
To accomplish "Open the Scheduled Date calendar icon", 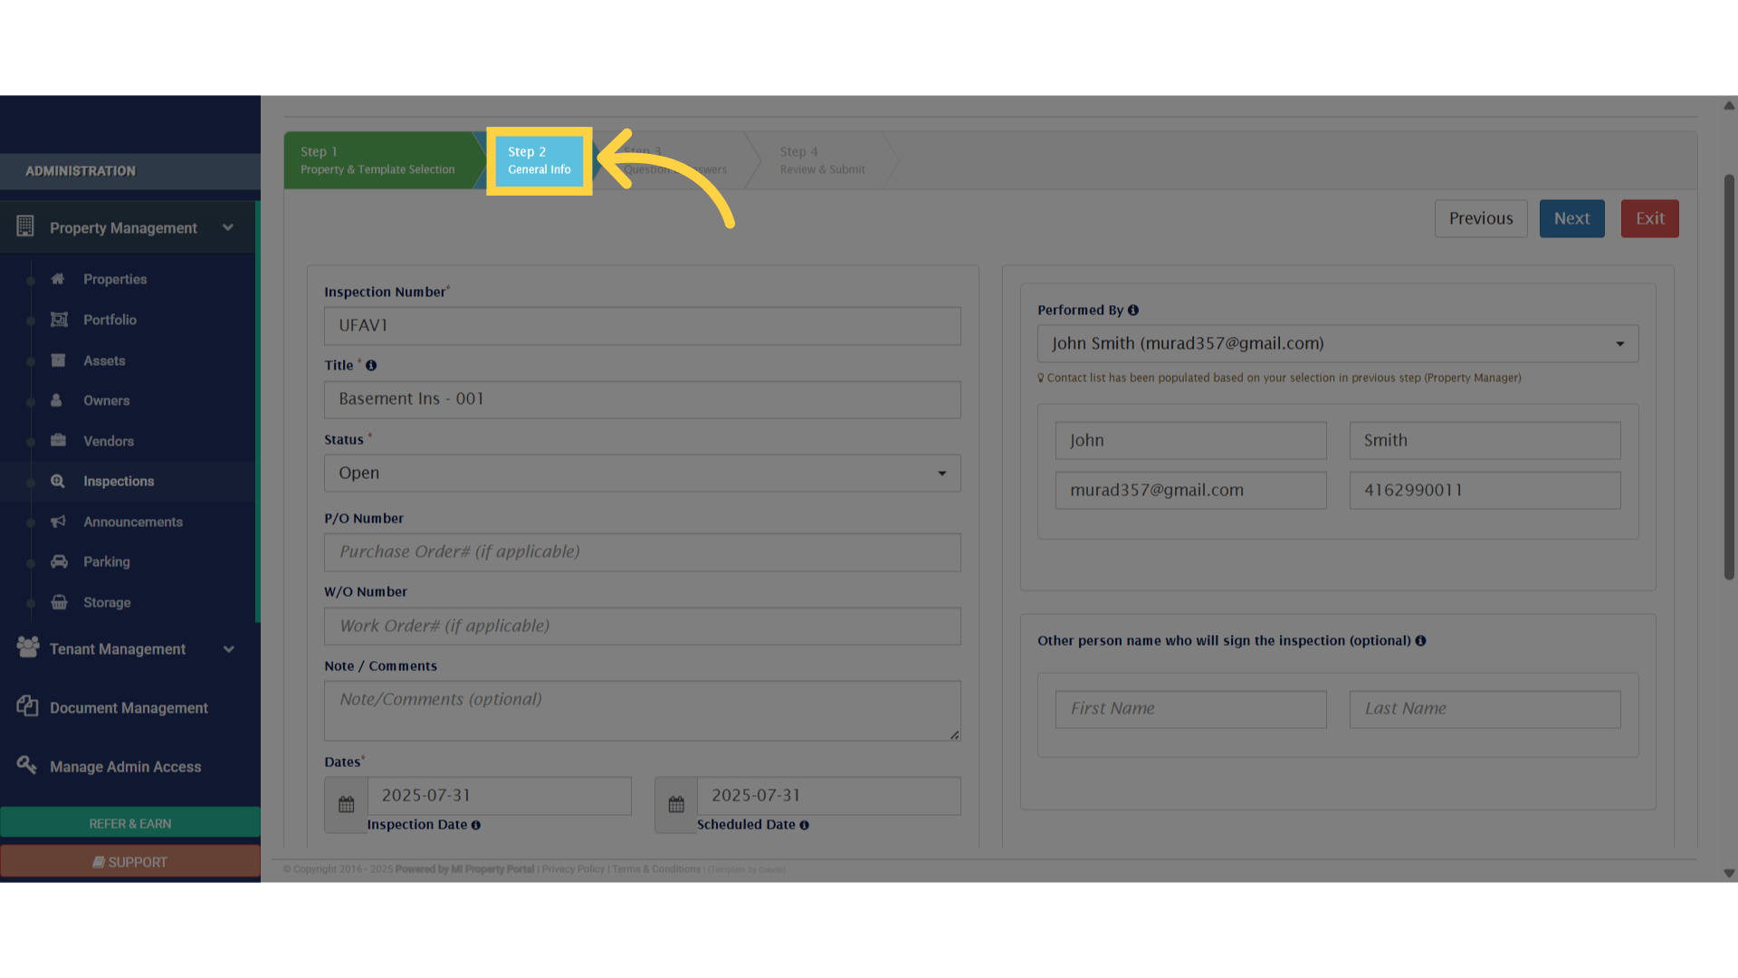I will tap(676, 804).
